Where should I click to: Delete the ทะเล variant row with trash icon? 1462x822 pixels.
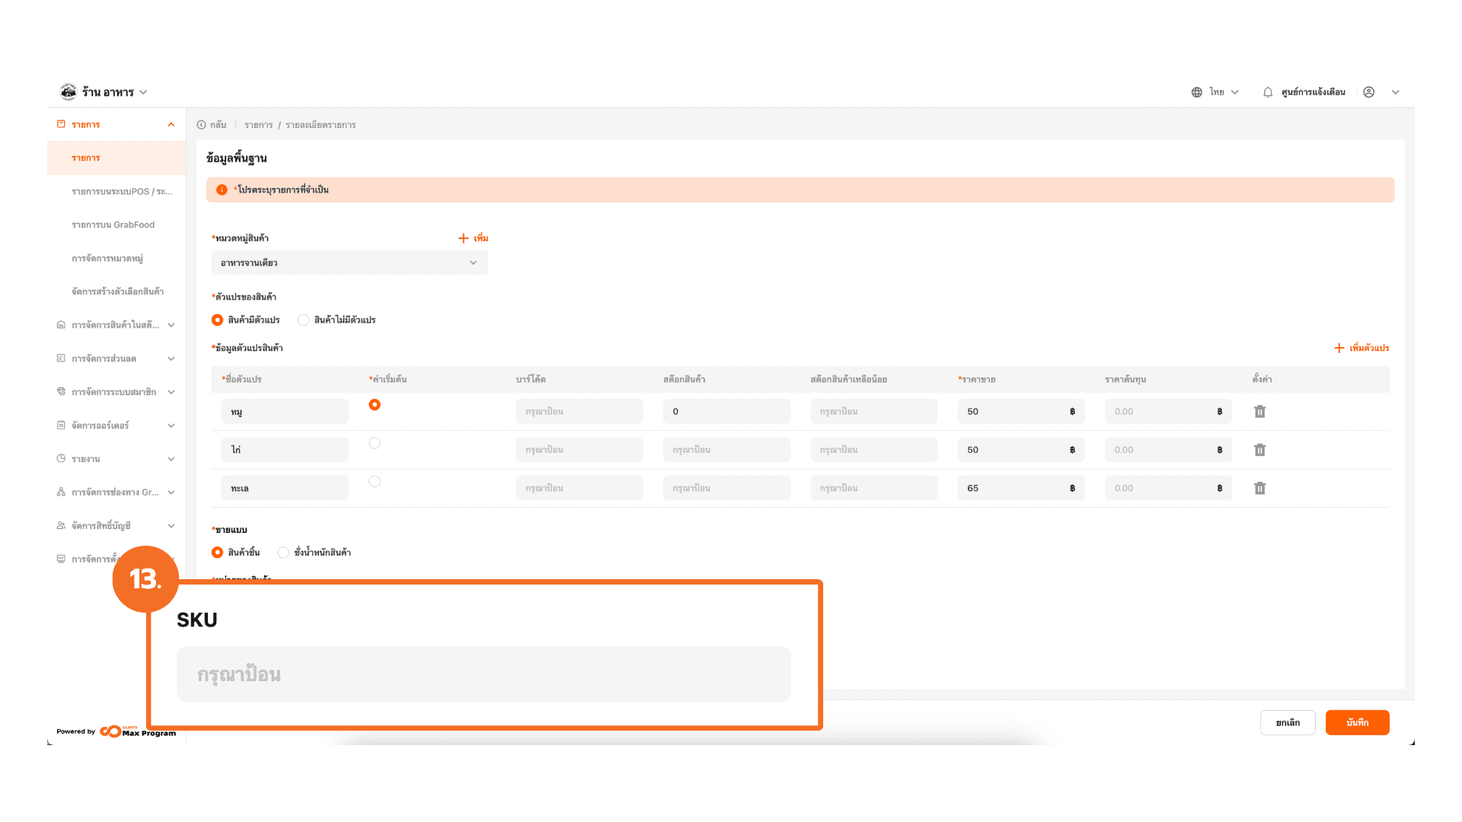pyautogui.click(x=1259, y=489)
